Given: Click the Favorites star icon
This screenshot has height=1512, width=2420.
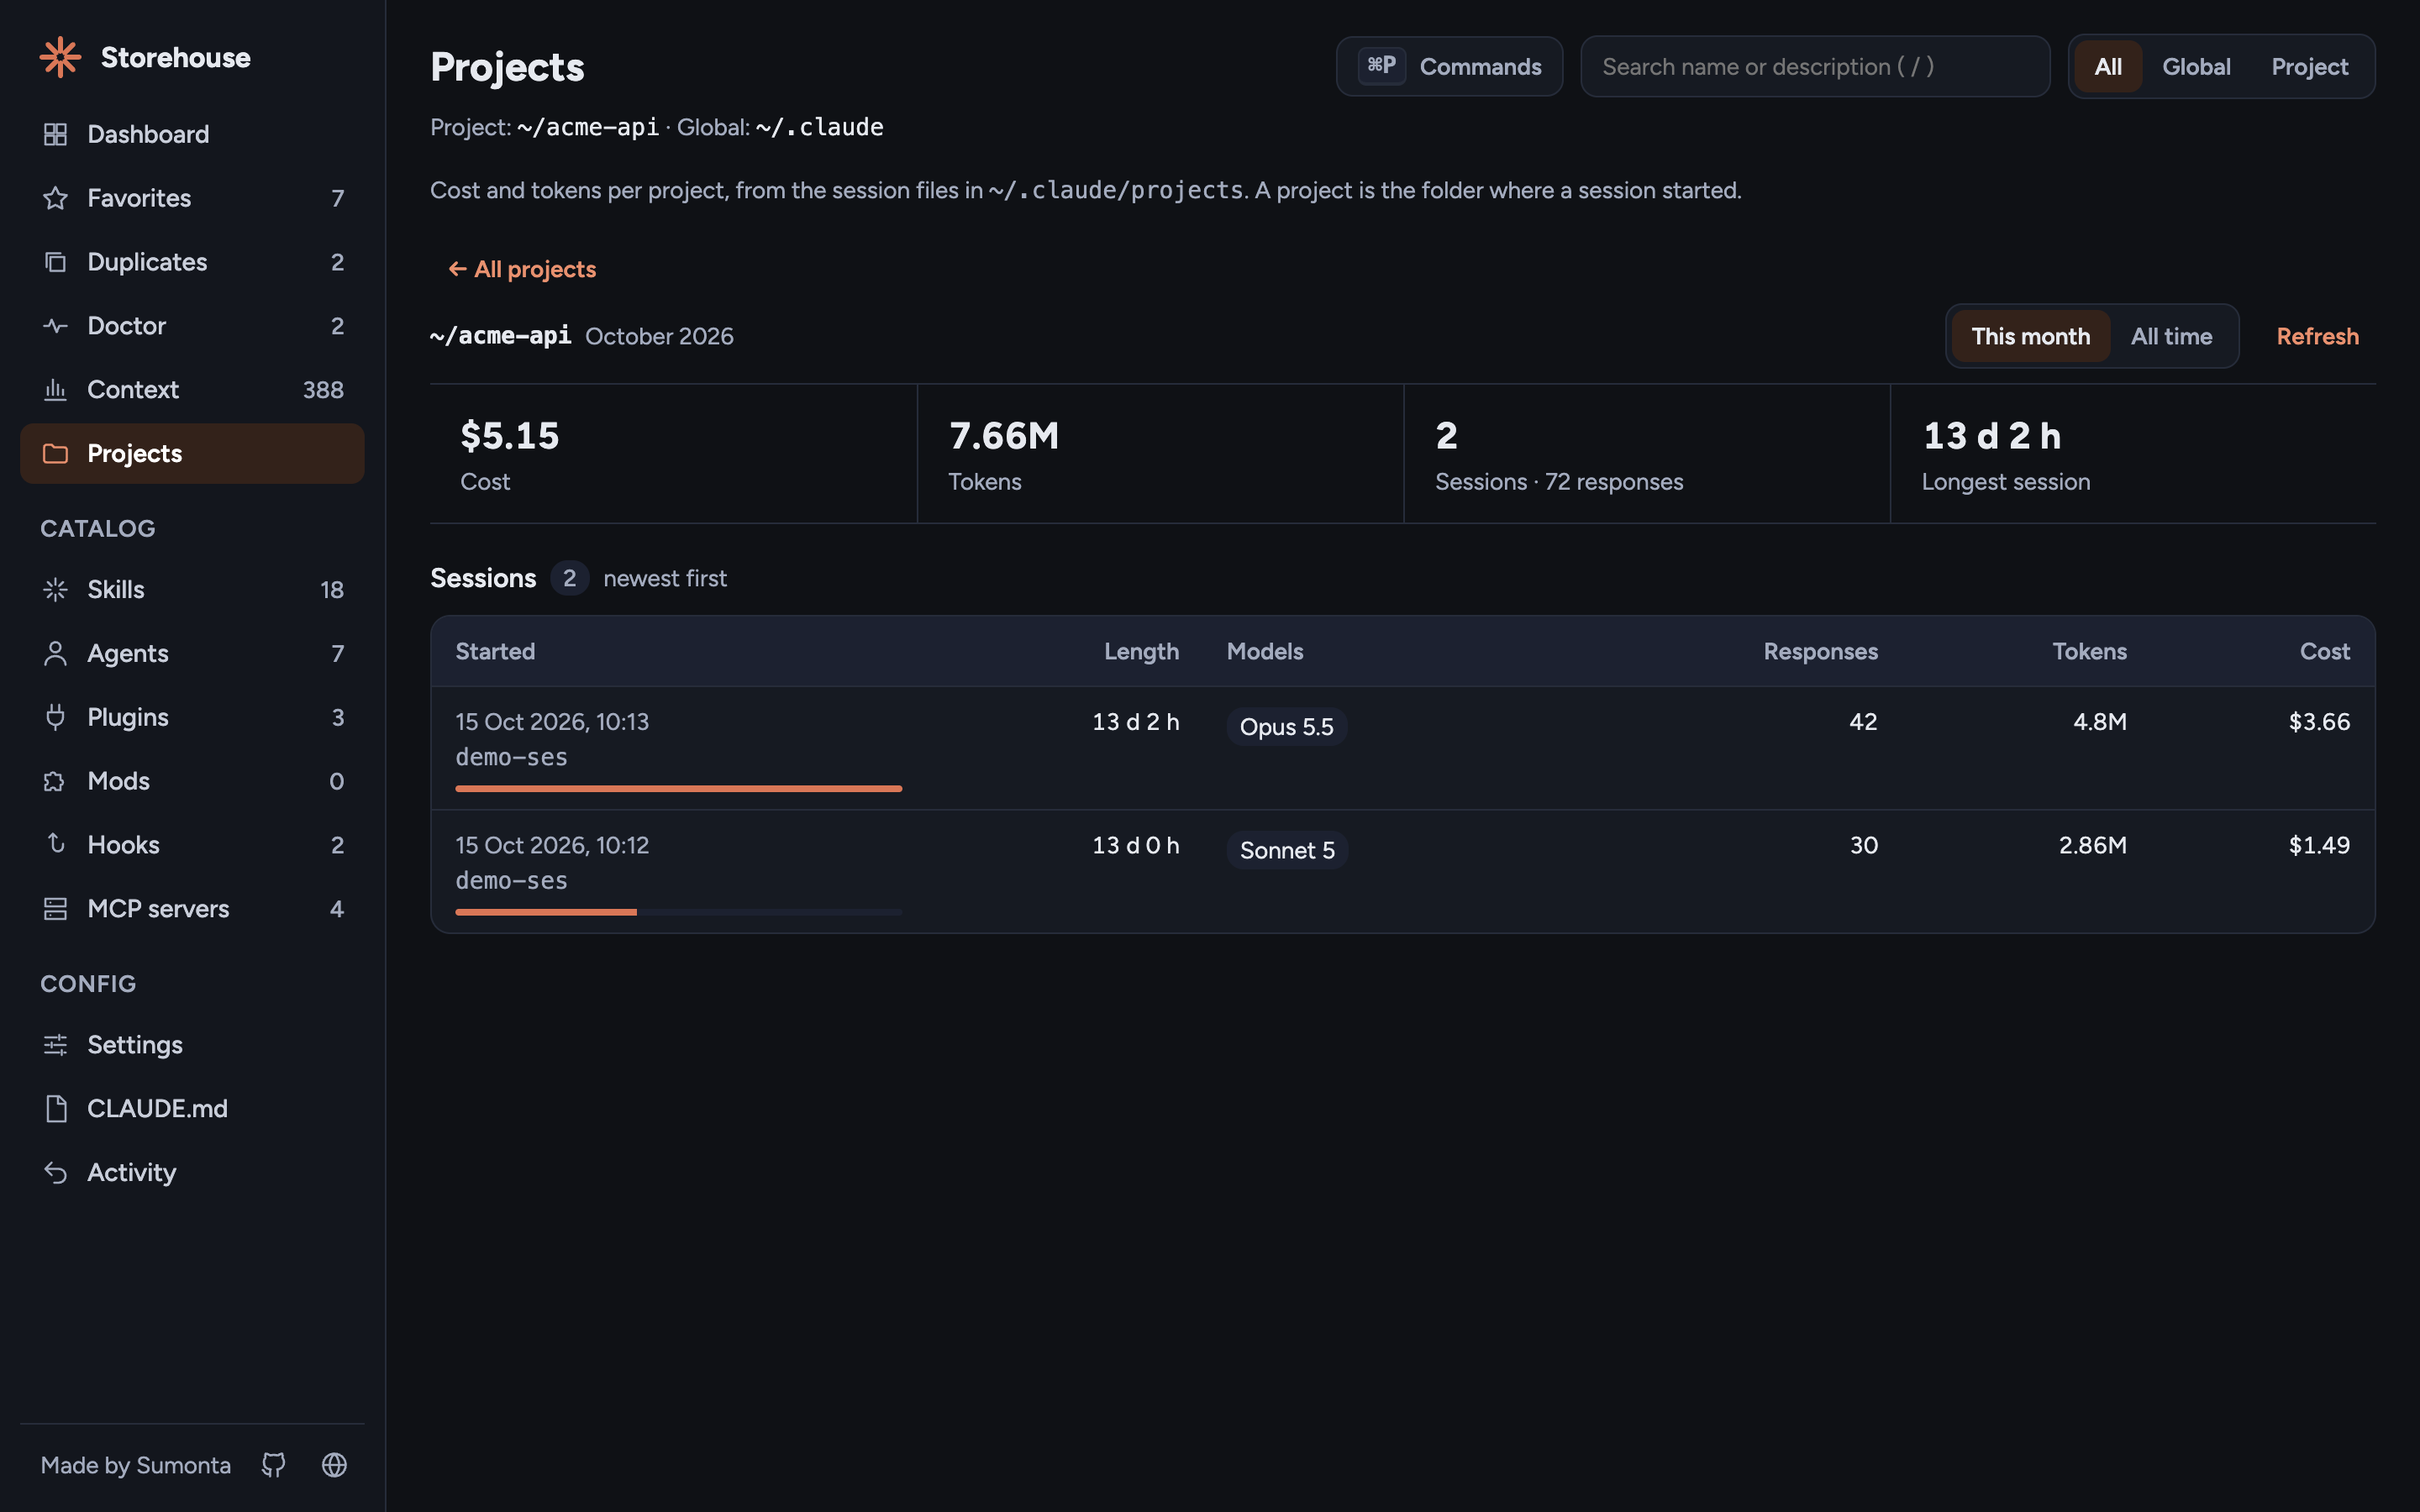Looking at the screenshot, I should tap(55, 198).
